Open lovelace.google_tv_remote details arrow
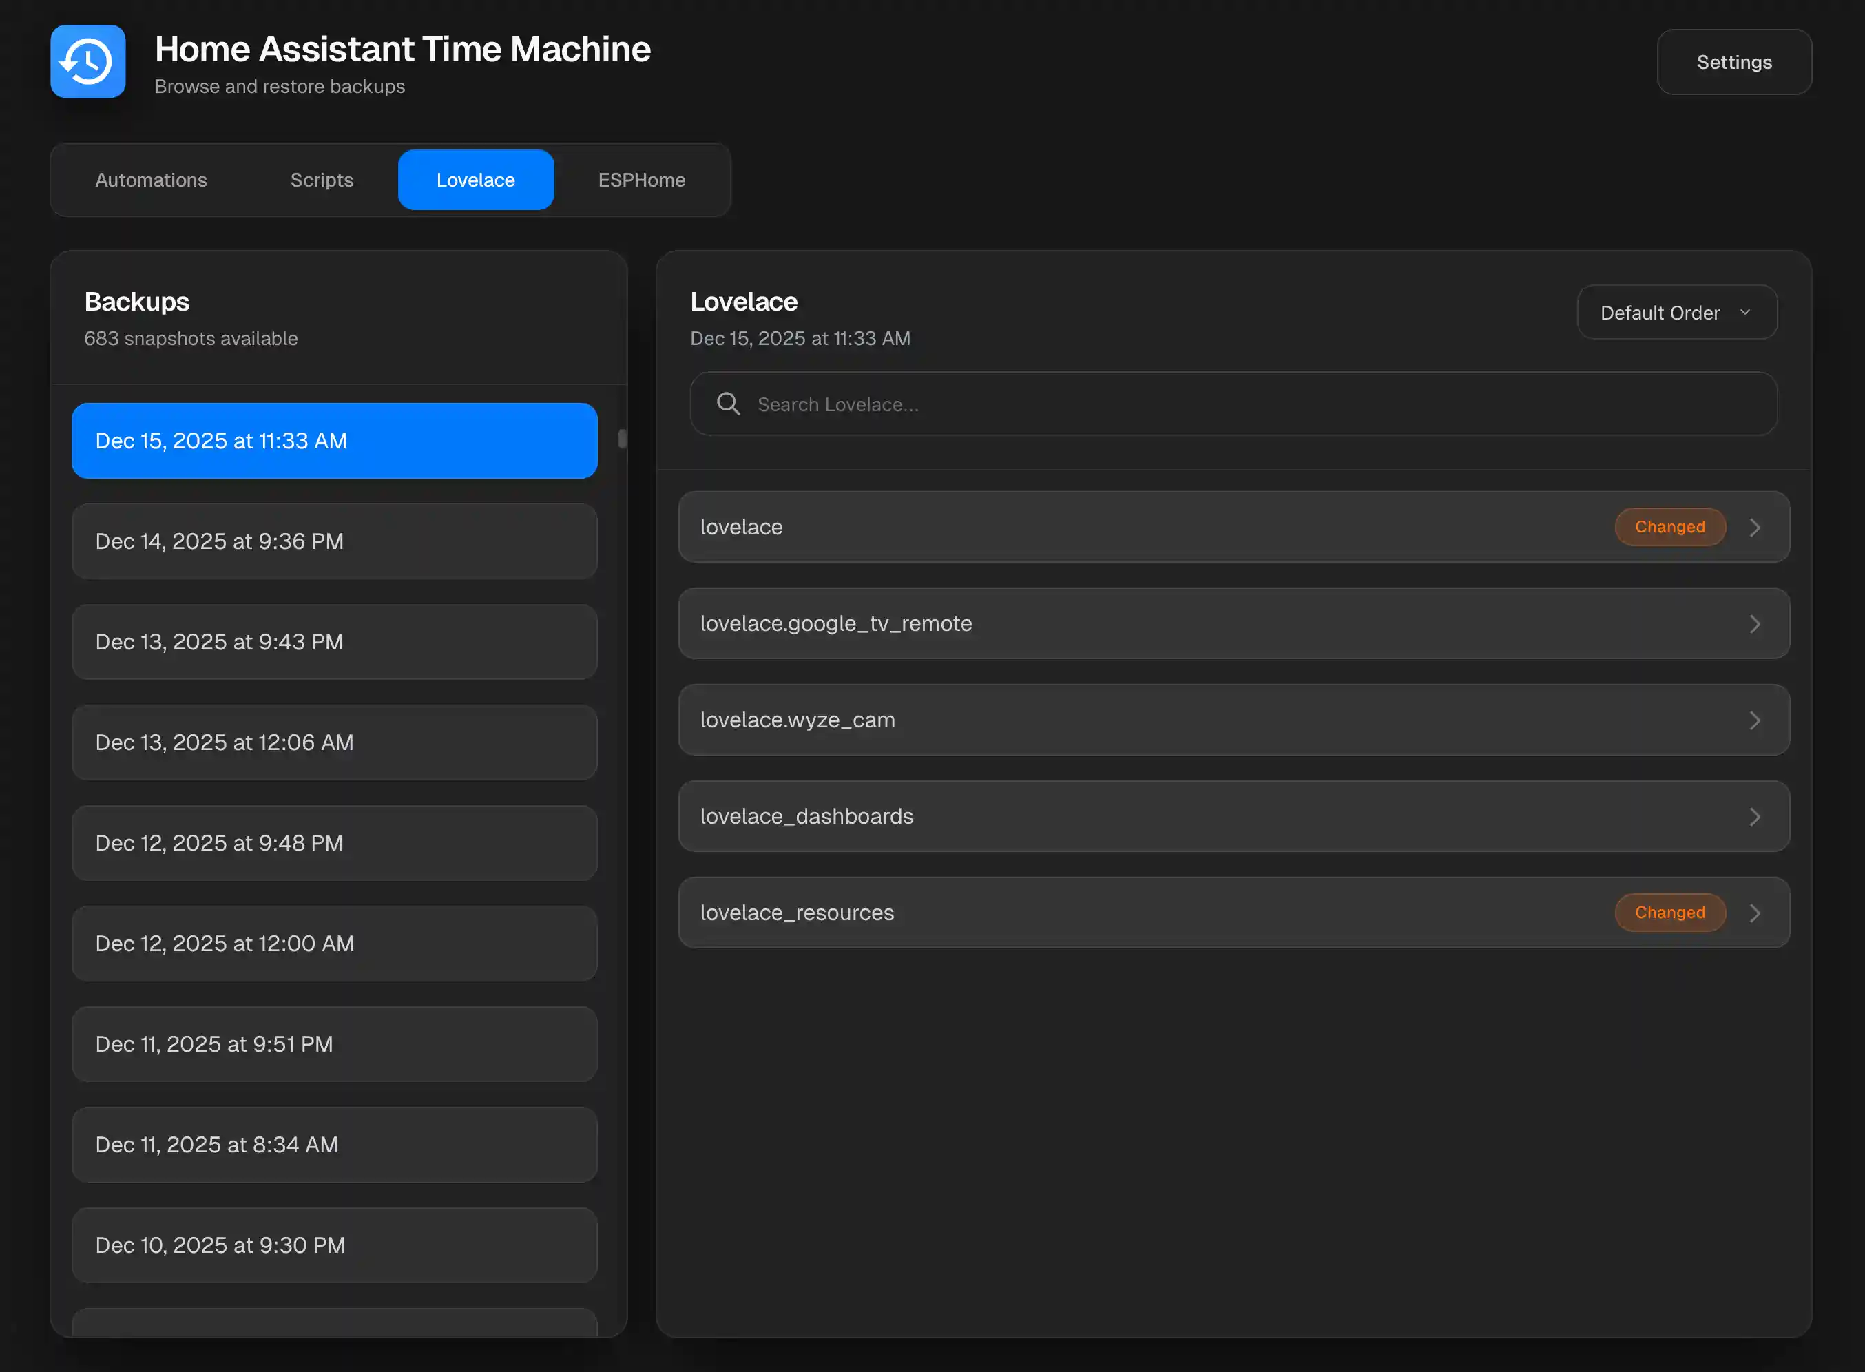 (1755, 623)
